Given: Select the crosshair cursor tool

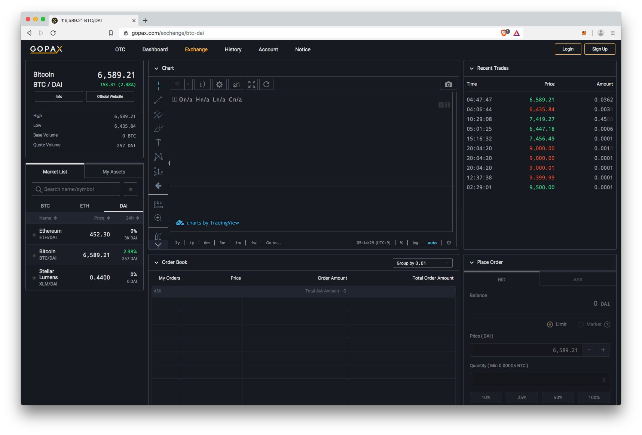Looking at the screenshot, I should [x=158, y=86].
